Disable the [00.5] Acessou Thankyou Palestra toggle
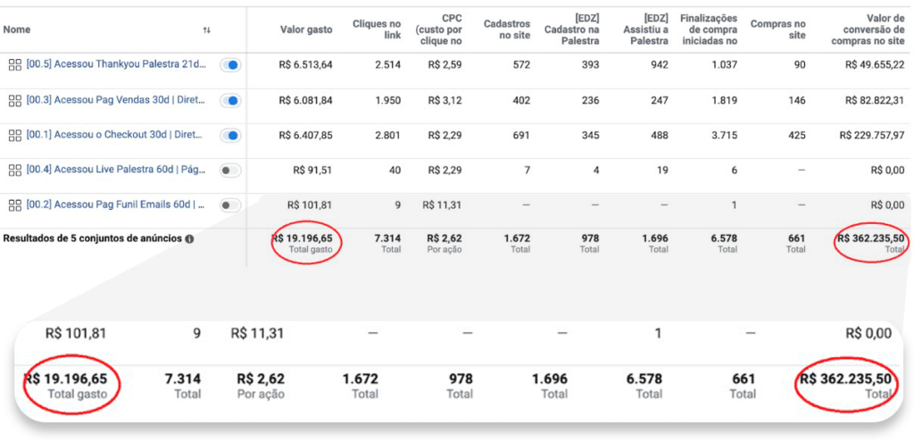 (x=230, y=65)
